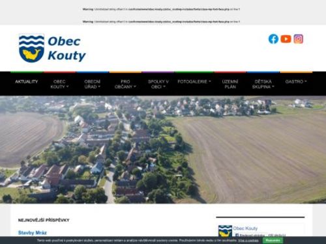Expand the Dětská skupina menu dropdown
Image resolution: width=326 pixels, height=244 pixels.
263,84
